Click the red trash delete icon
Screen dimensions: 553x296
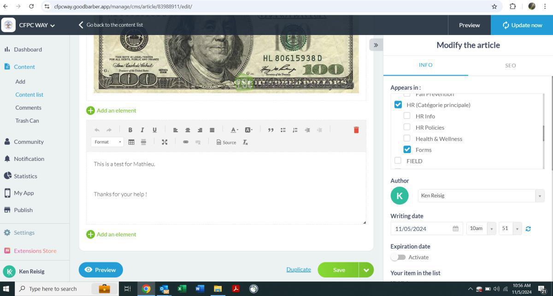pyautogui.click(x=356, y=130)
